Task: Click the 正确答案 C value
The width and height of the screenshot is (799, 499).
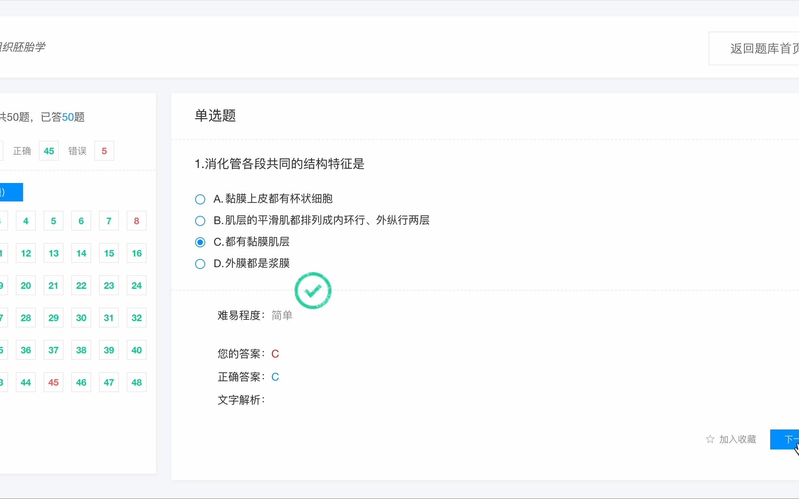Action: coord(275,377)
